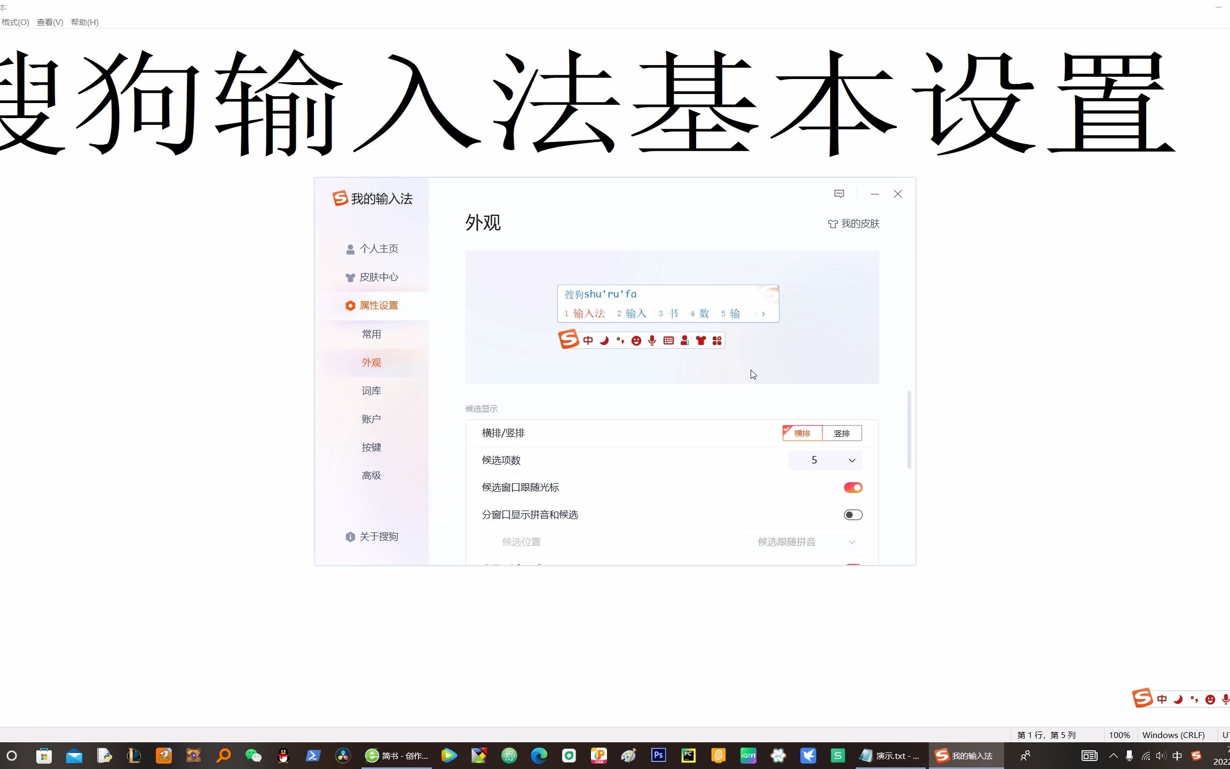Switch to the 常用 settings tab
This screenshot has width=1230, height=769.
tap(372, 334)
